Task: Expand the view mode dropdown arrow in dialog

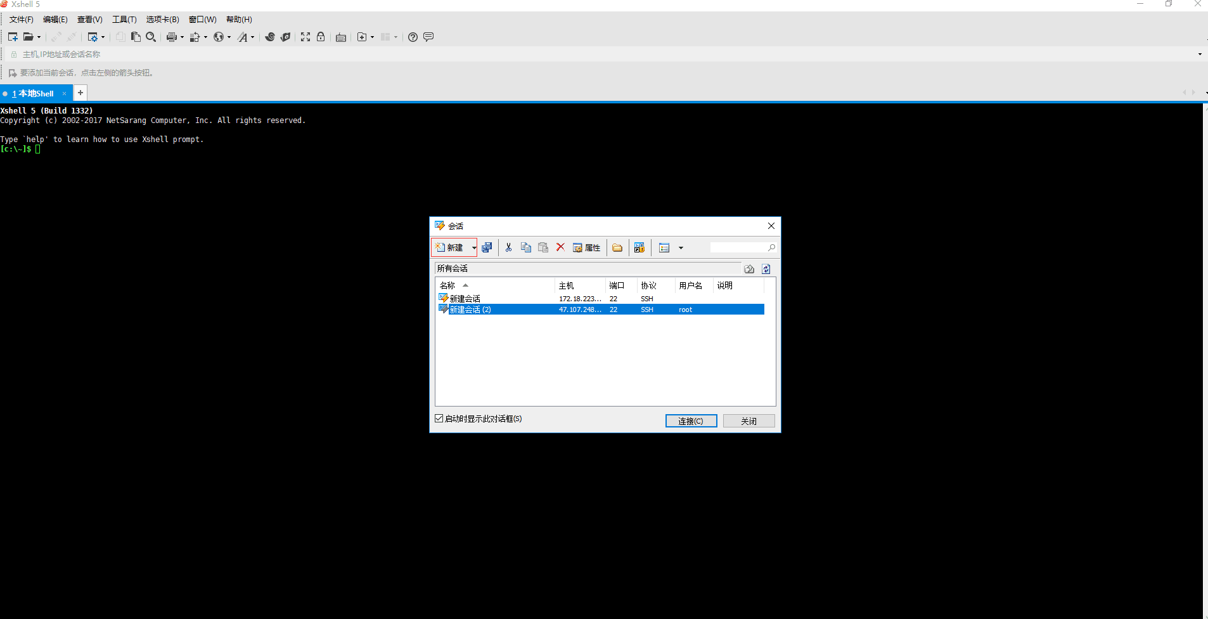Action: [681, 248]
